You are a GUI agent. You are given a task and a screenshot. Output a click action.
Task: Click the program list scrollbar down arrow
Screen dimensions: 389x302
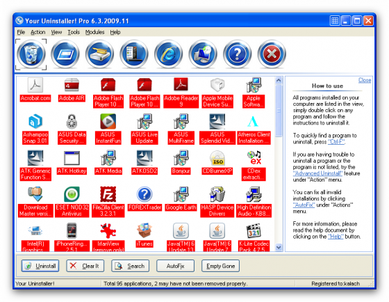coord(279,247)
